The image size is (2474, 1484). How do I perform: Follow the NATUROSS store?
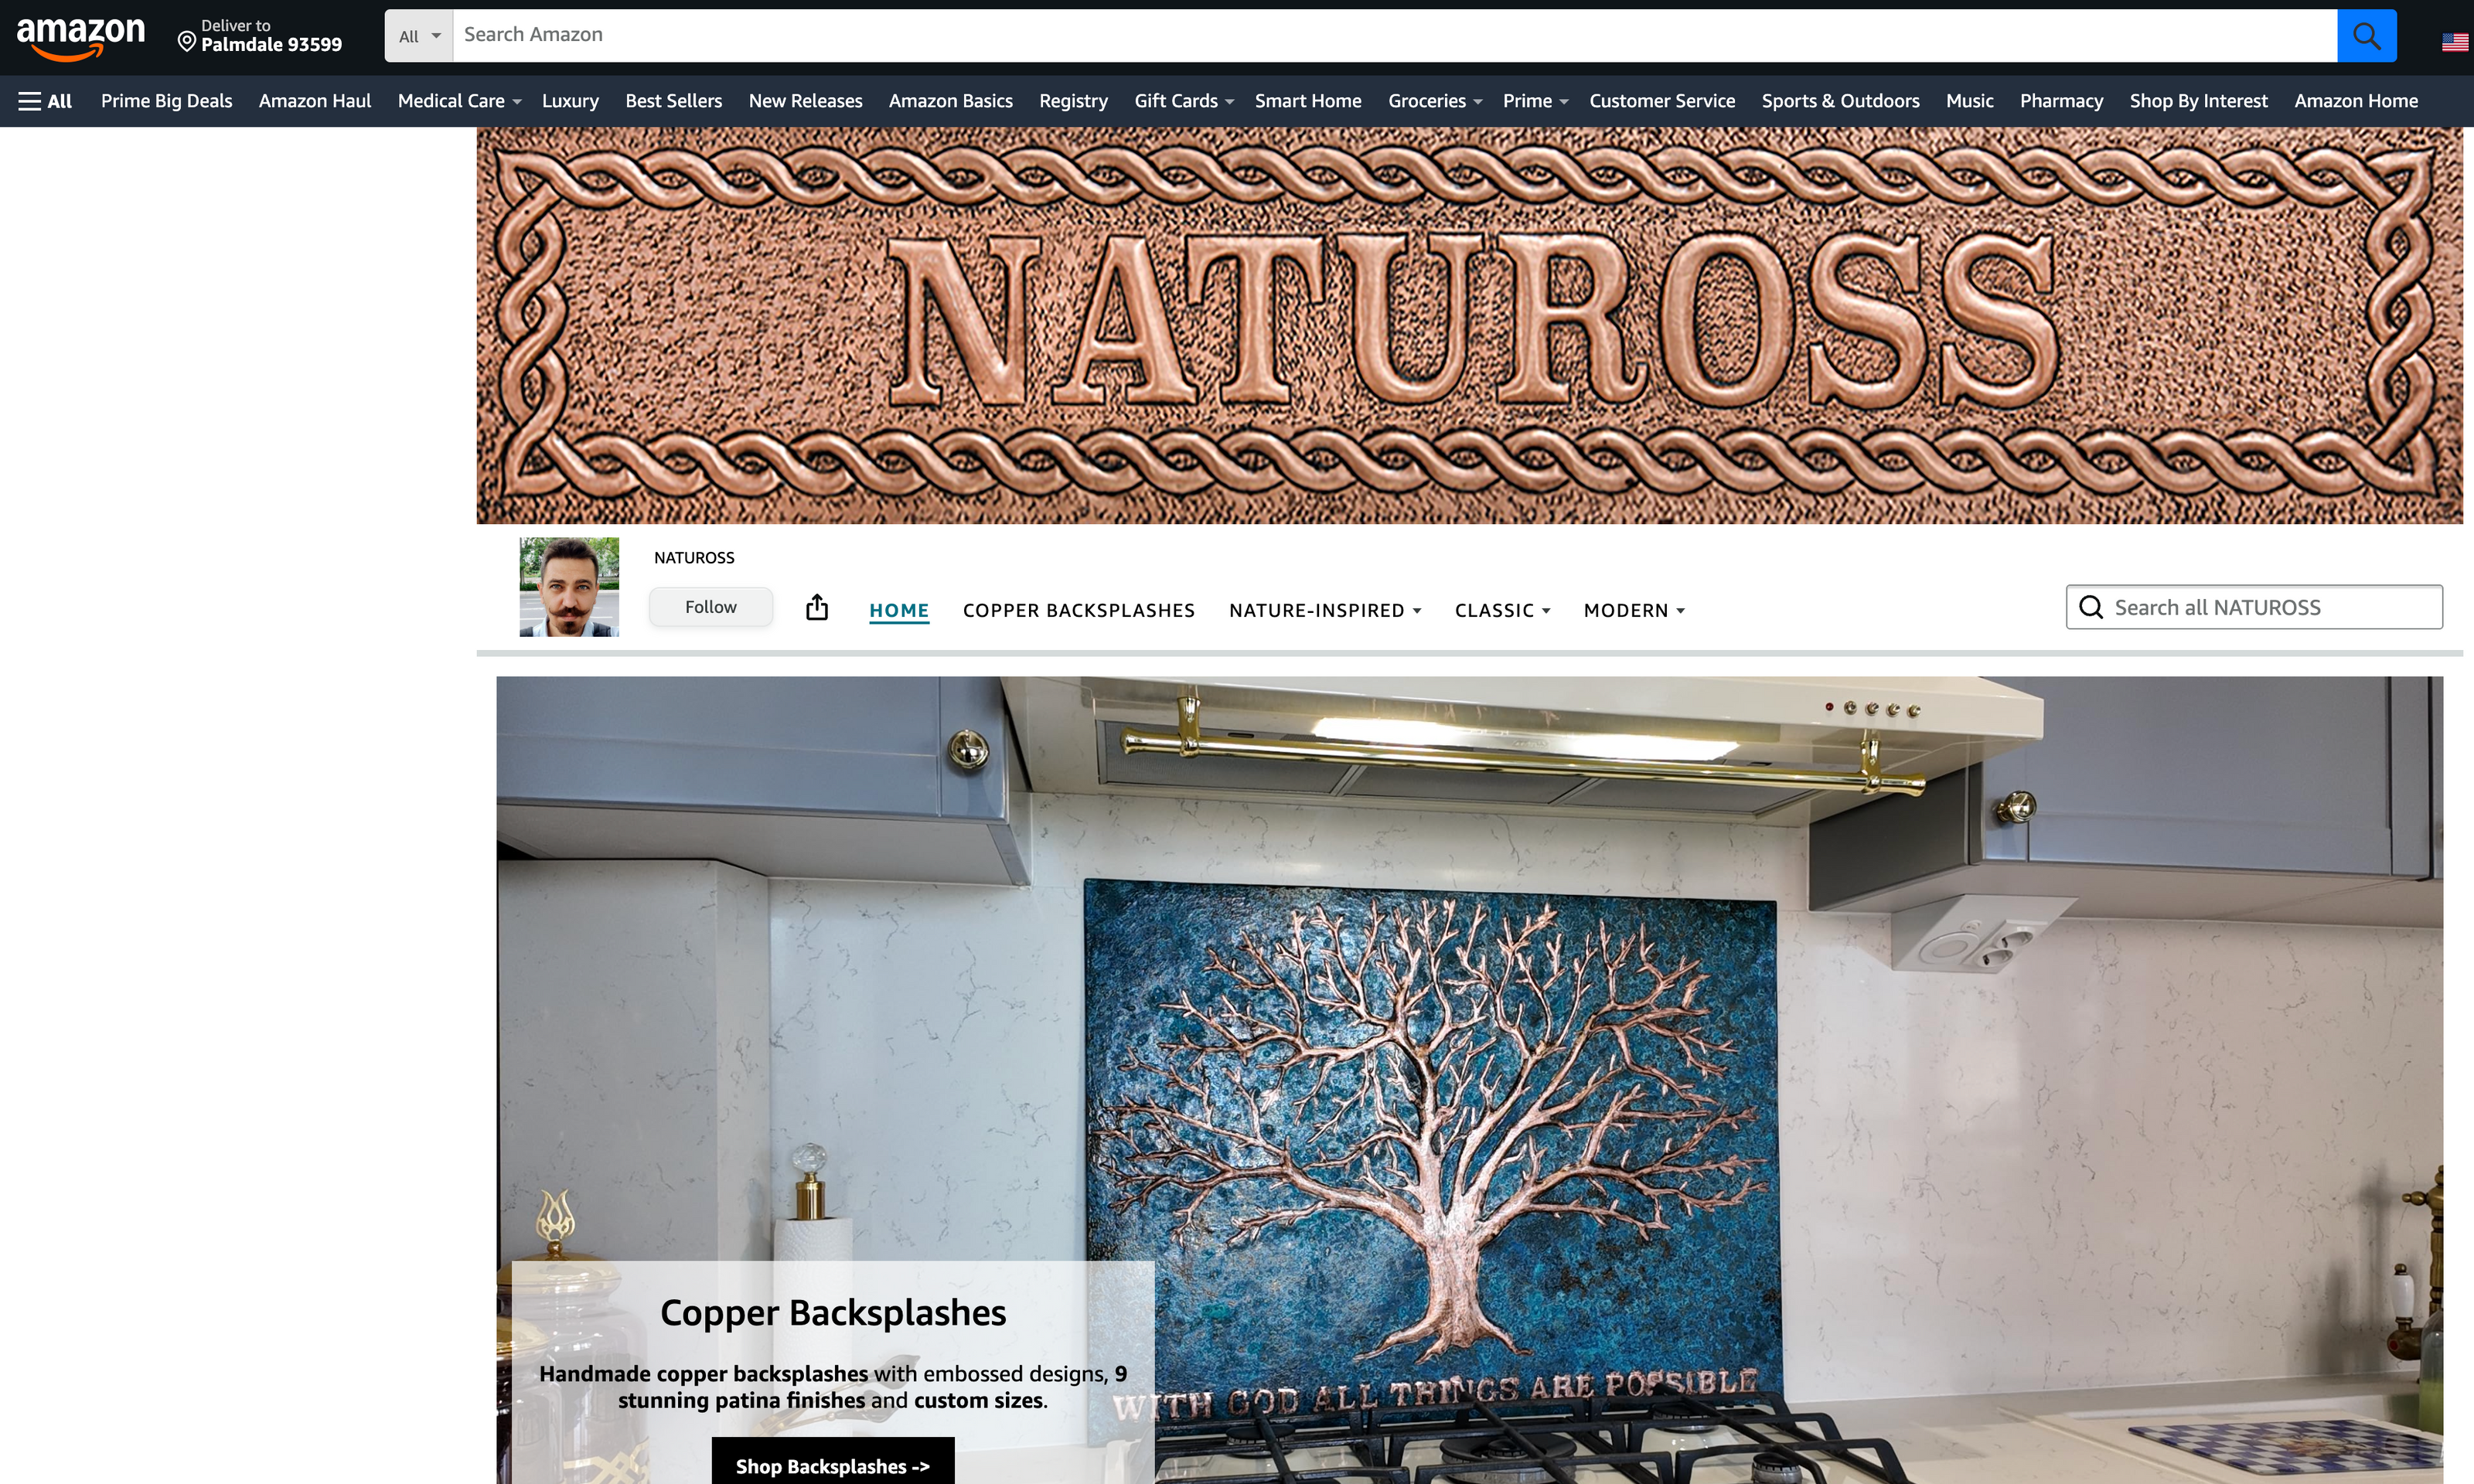pyautogui.click(x=710, y=607)
